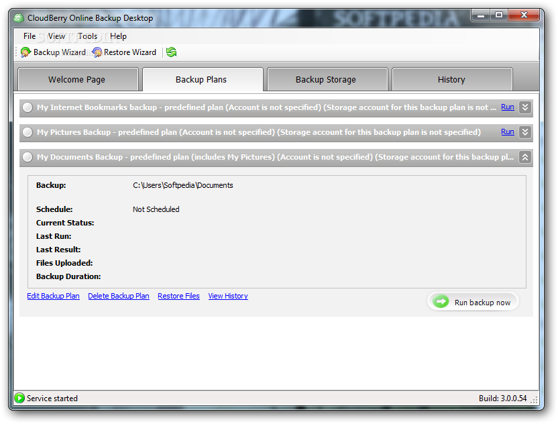Click the Build: 3.0.0.54 status text
The image size is (558, 424).
[502, 399]
